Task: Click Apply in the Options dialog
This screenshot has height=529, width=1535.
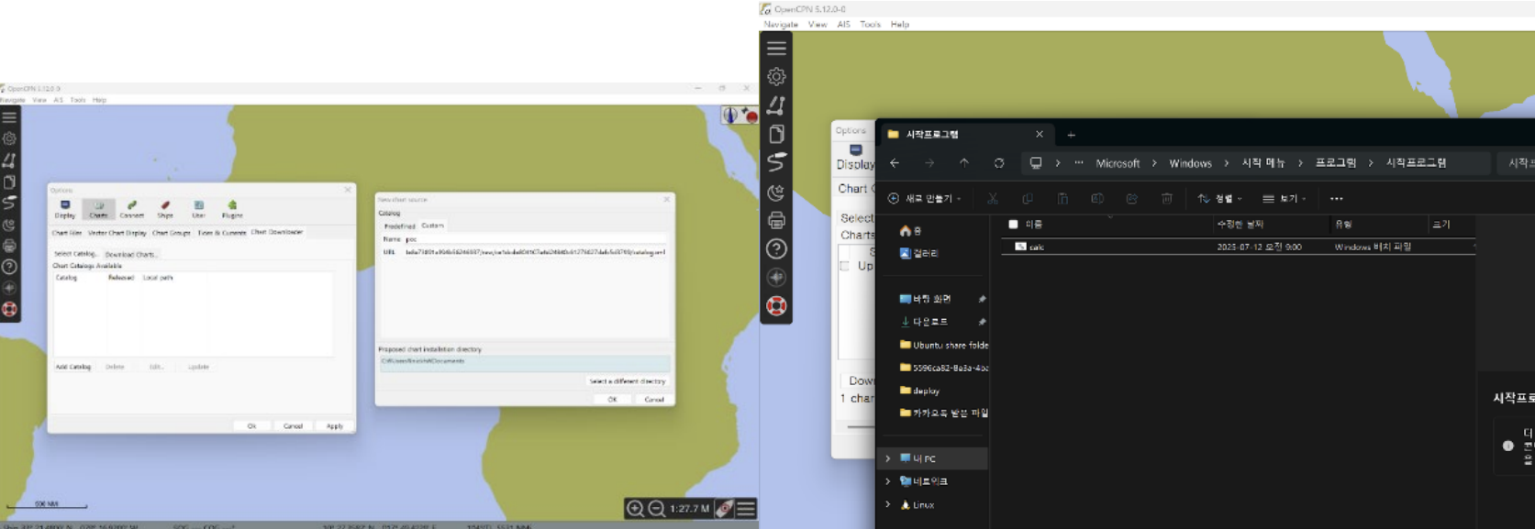Action: coord(334,426)
